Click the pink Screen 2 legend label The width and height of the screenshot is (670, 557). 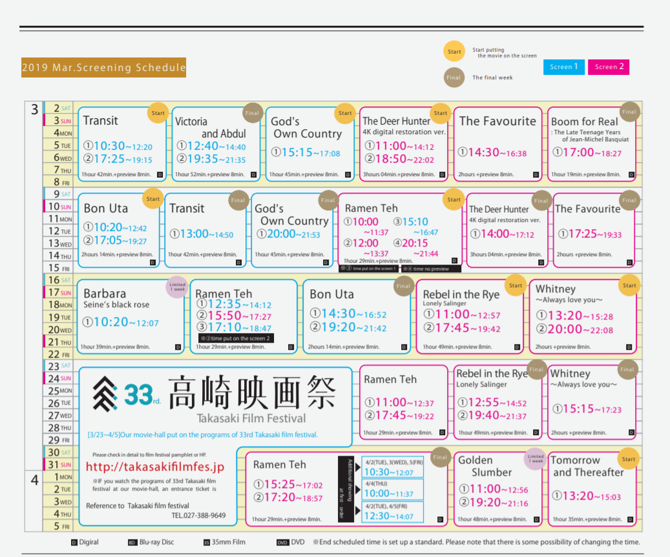[x=609, y=67]
